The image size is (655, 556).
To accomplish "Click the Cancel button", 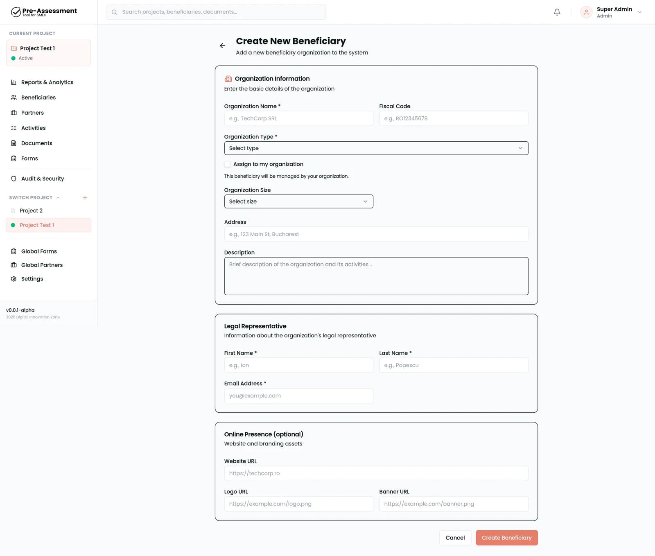I will click(x=455, y=538).
